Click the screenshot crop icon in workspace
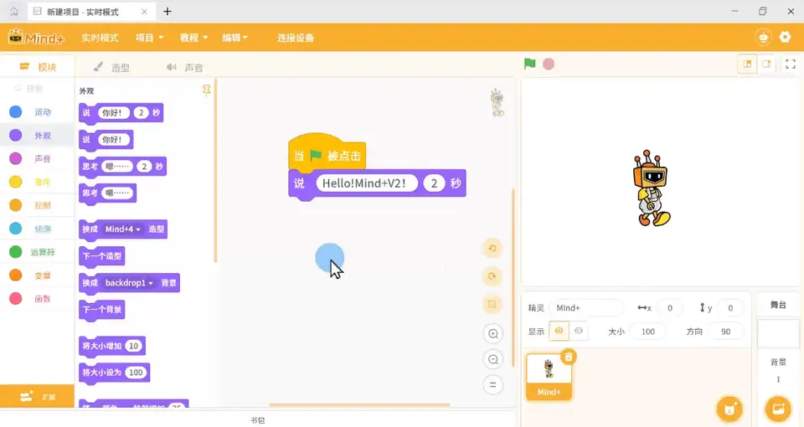 point(492,304)
